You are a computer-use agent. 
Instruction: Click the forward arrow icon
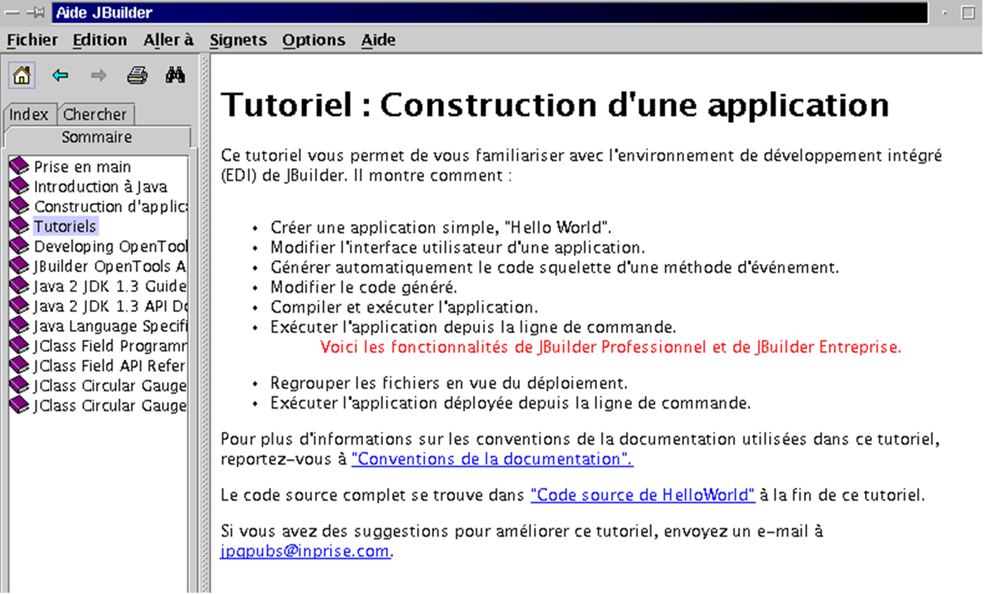click(98, 76)
